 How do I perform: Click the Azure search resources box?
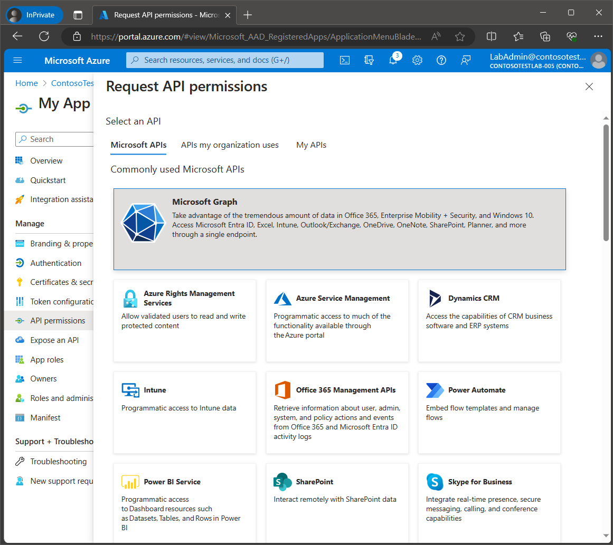pyautogui.click(x=225, y=60)
